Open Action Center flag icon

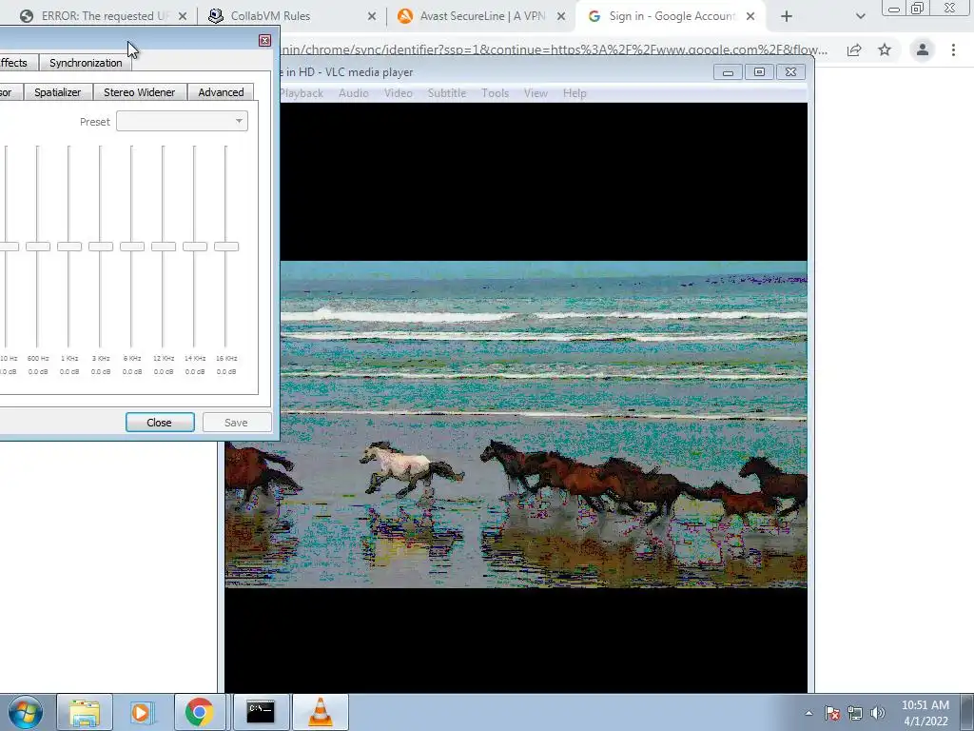point(832,713)
